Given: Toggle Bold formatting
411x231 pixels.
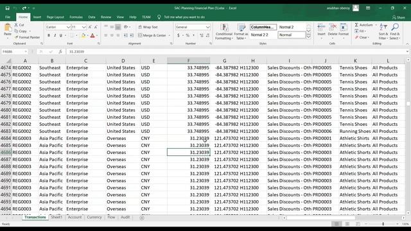Looking at the screenshot, I should (x=49, y=35).
